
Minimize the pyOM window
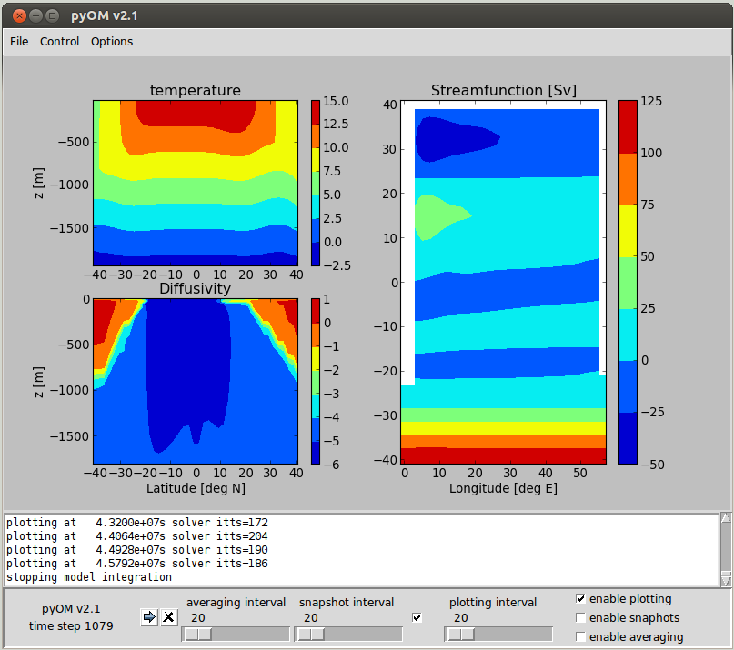(35, 15)
